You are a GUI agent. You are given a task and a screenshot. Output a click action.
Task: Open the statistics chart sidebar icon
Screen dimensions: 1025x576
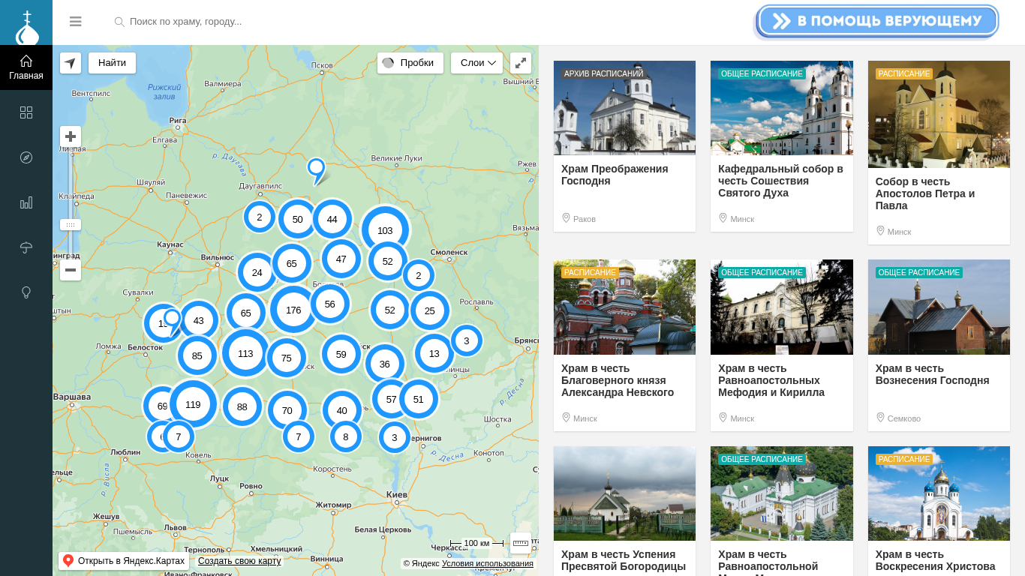click(x=26, y=202)
